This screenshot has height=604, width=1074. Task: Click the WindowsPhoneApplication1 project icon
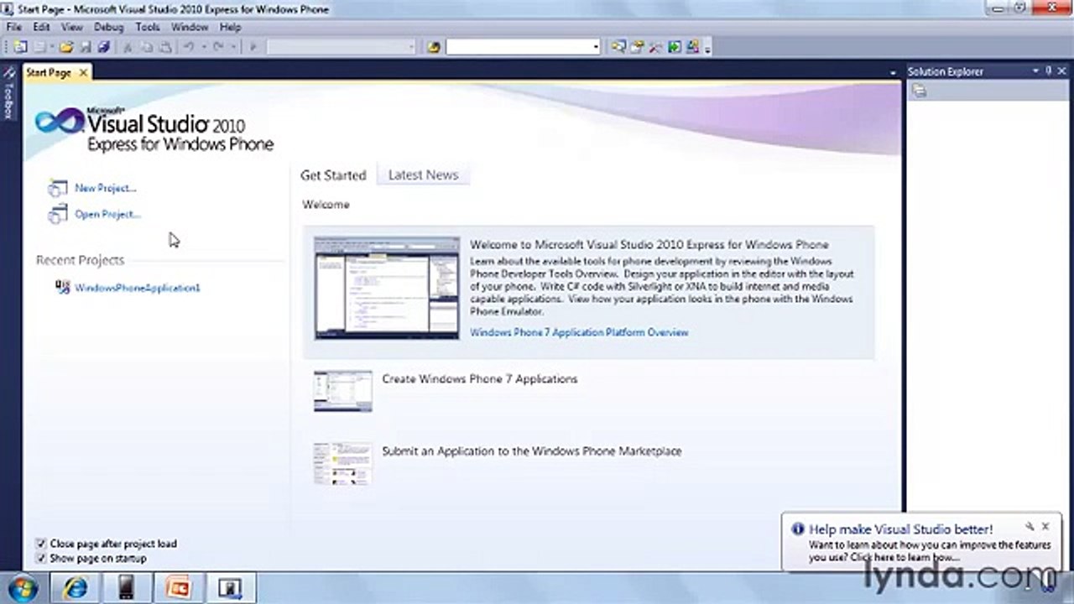tap(63, 287)
